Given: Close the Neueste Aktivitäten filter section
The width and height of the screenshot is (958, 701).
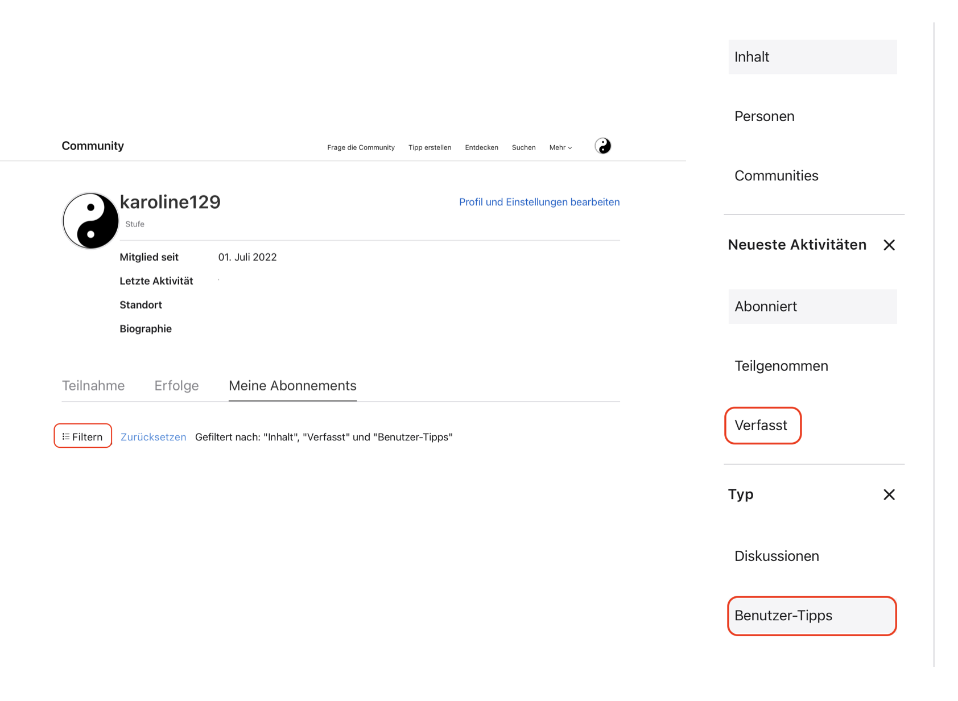Looking at the screenshot, I should point(889,245).
